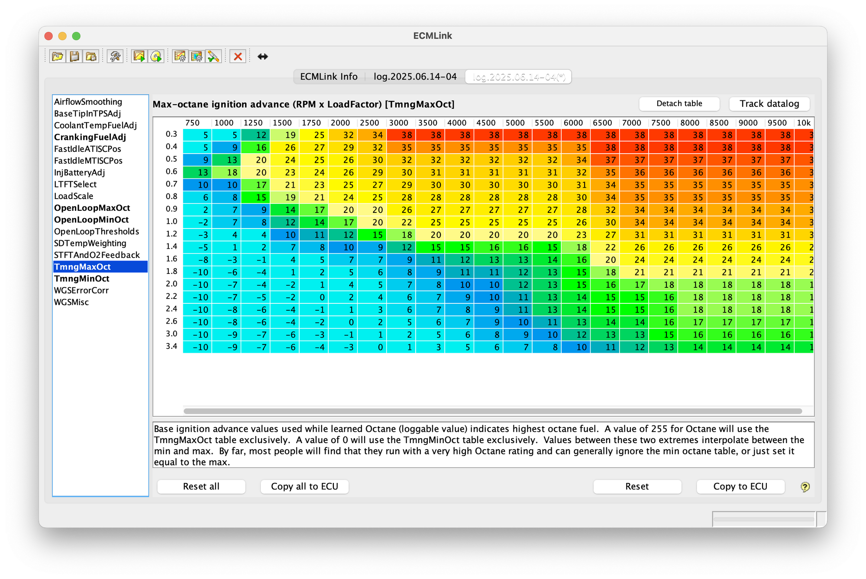The width and height of the screenshot is (866, 579).
Task: Select CoolantTempFuelAdj in the list
Action: 100,125
